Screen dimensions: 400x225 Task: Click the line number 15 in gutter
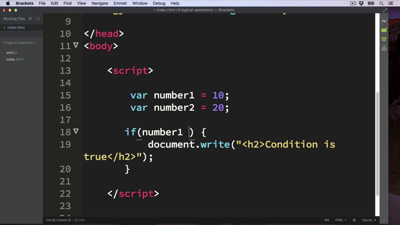click(x=65, y=95)
